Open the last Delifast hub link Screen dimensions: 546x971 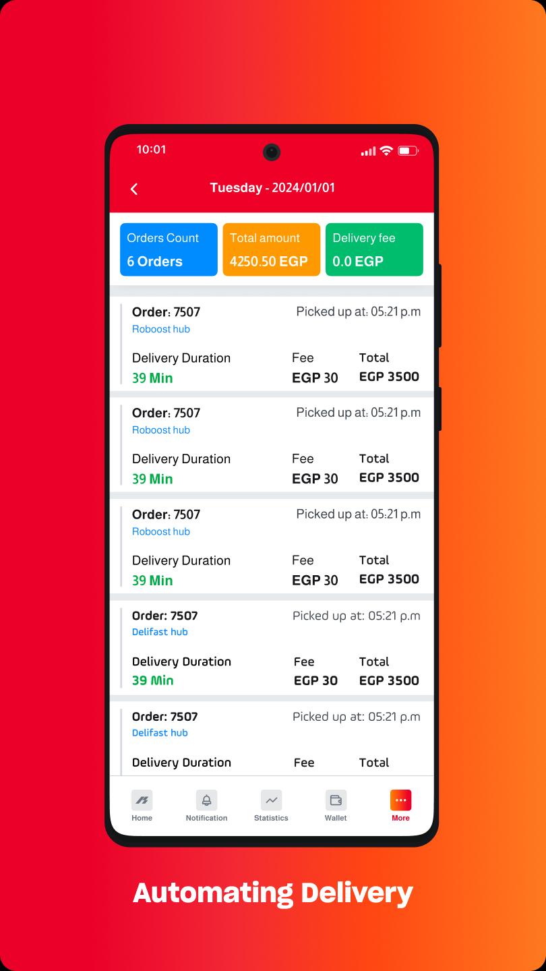160,733
